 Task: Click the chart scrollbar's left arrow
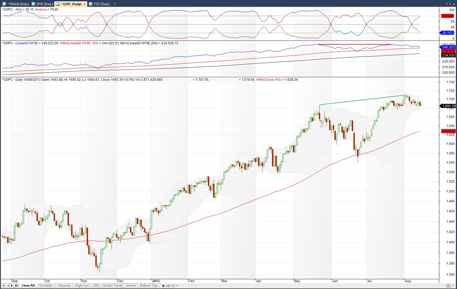coord(177,285)
